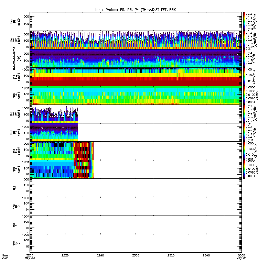258x275 pixels.
Task: Click the 'May 24' date label
Action: pos(241,258)
